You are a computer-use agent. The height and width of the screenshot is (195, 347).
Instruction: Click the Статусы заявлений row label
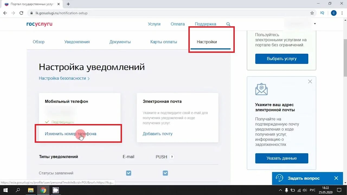tap(56, 173)
